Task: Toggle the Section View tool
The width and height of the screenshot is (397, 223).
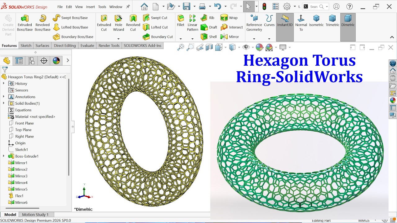Action: [209, 47]
